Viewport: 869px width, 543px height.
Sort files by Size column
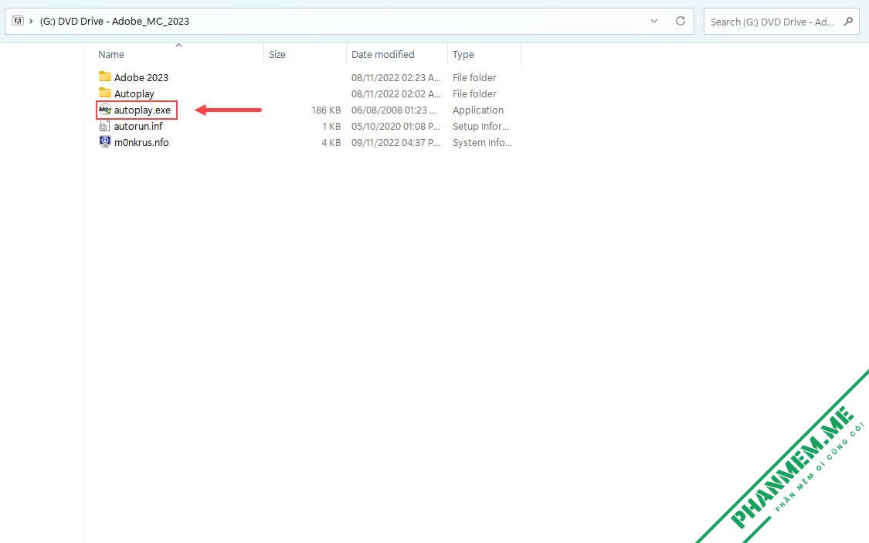pyautogui.click(x=277, y=54)
